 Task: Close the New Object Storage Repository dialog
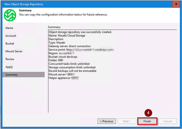(x=176, y=4)
